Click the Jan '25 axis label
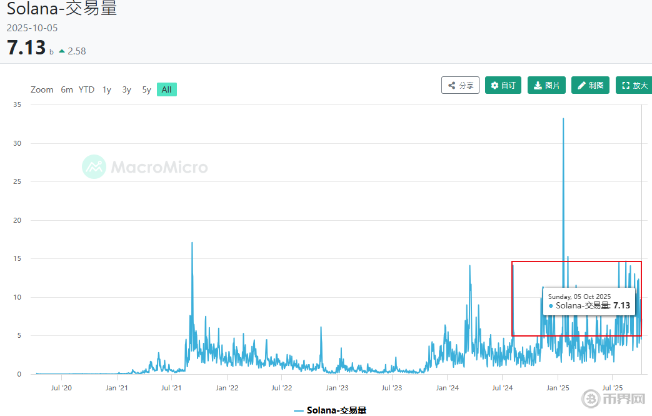 point(558,388)
